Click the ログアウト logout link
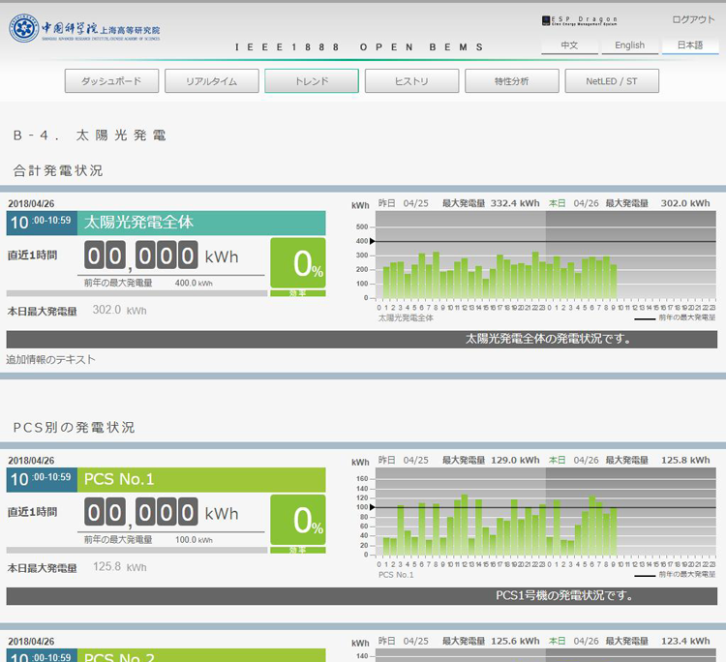This screenshot has height=662, width=726. click(693, 19)
